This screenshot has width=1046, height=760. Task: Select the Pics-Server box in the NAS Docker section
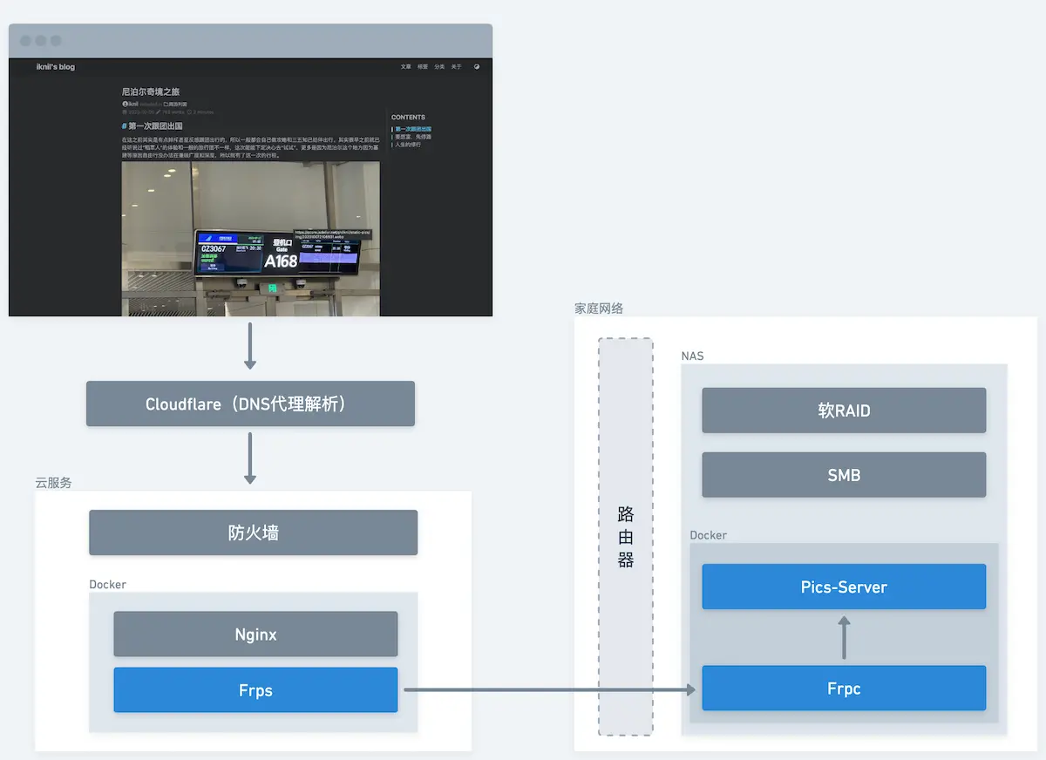tap(843, 587)
